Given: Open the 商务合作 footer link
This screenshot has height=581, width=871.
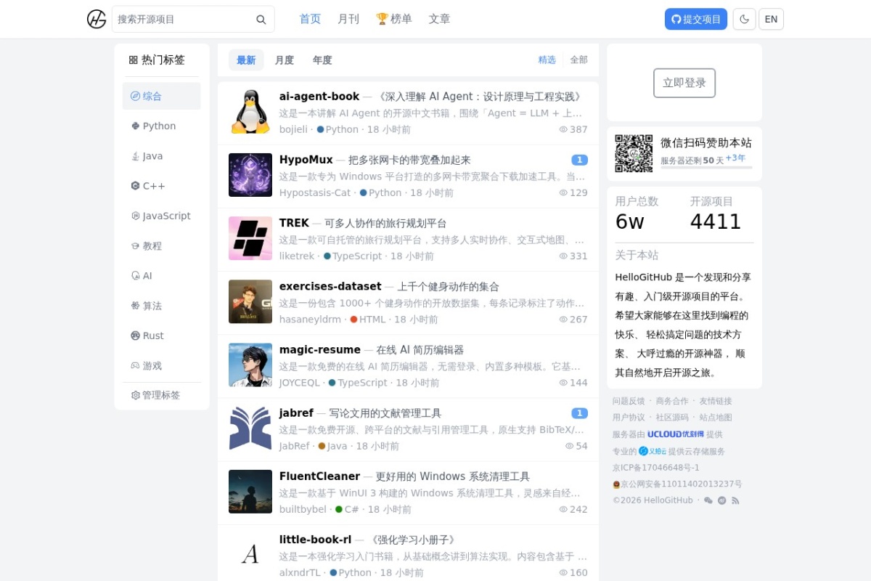Looking at the screenshot, I should pos(672,401).
